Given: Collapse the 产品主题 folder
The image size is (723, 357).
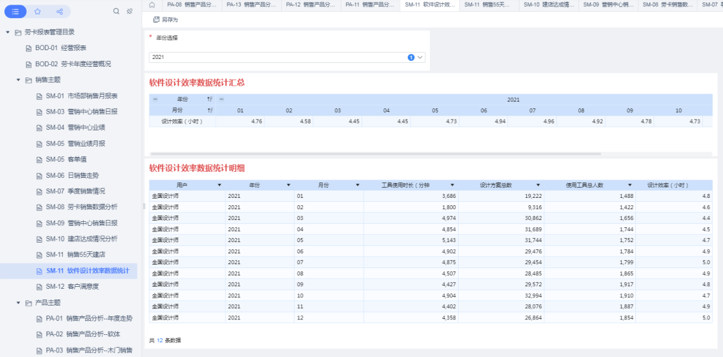Looking at the screenshot, I should click(19, 303).
